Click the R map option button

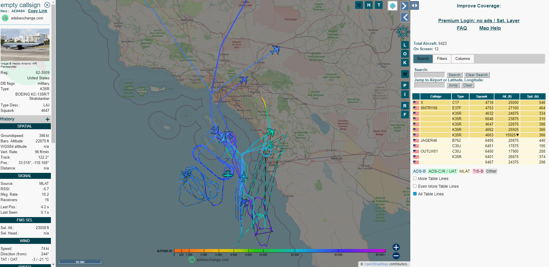coord(405,106)
